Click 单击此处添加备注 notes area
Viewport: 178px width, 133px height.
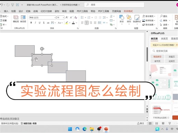click(x=10, y=119)
